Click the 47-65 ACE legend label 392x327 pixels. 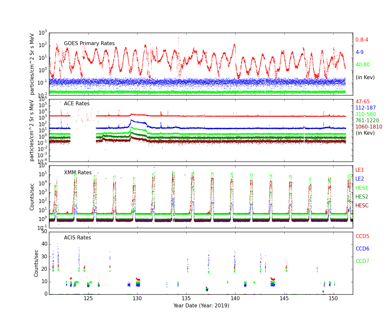click(363, 102)
